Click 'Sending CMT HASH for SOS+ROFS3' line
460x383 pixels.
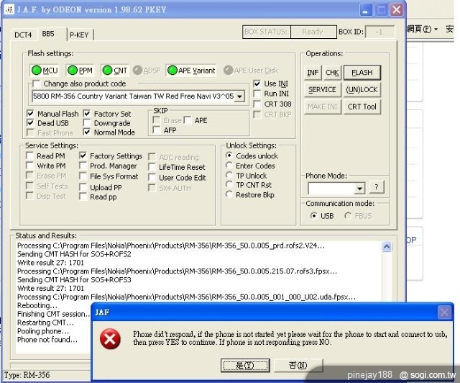[74, 280]
